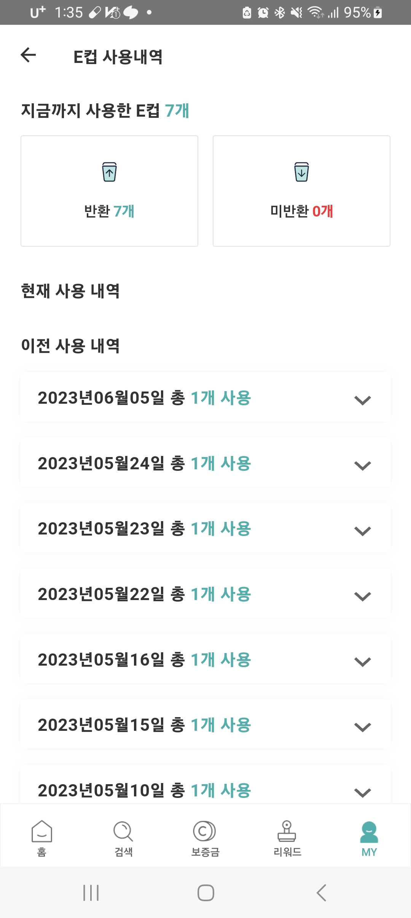This screenshot has width=411, height=918.
Task: Expand the 2023년05월23일 usage entry chevron
Action: pyautogui.click(x=362, y=531)
